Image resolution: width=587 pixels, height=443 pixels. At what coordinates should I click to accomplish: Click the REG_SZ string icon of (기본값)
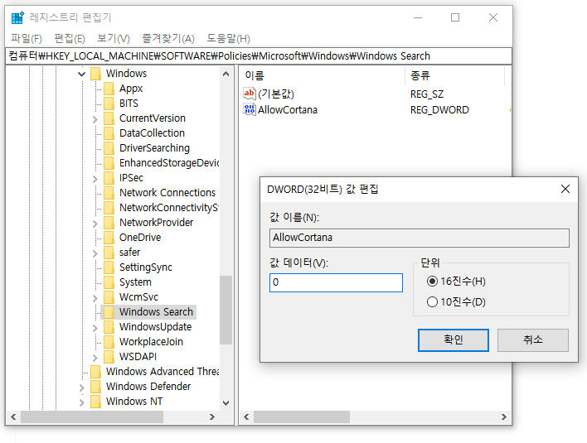pyautogui.click(x=250, y=93)
